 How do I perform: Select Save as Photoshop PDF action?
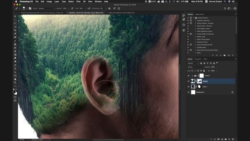coord(205,45)
